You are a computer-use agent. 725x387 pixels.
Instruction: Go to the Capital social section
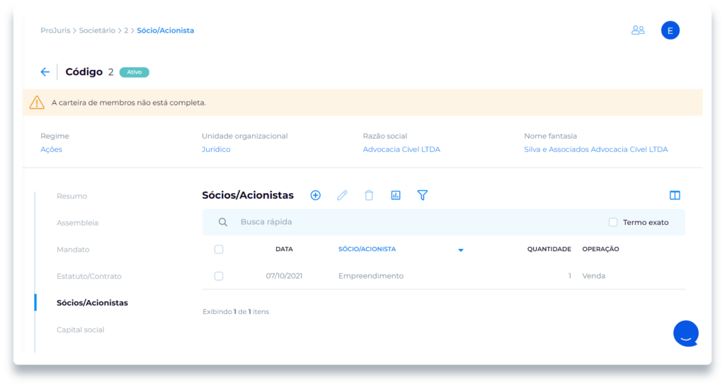coord(80,330)
